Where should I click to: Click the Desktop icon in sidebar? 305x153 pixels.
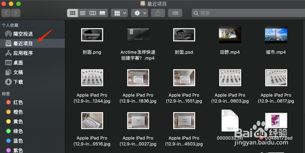click(x=8, y=63)
